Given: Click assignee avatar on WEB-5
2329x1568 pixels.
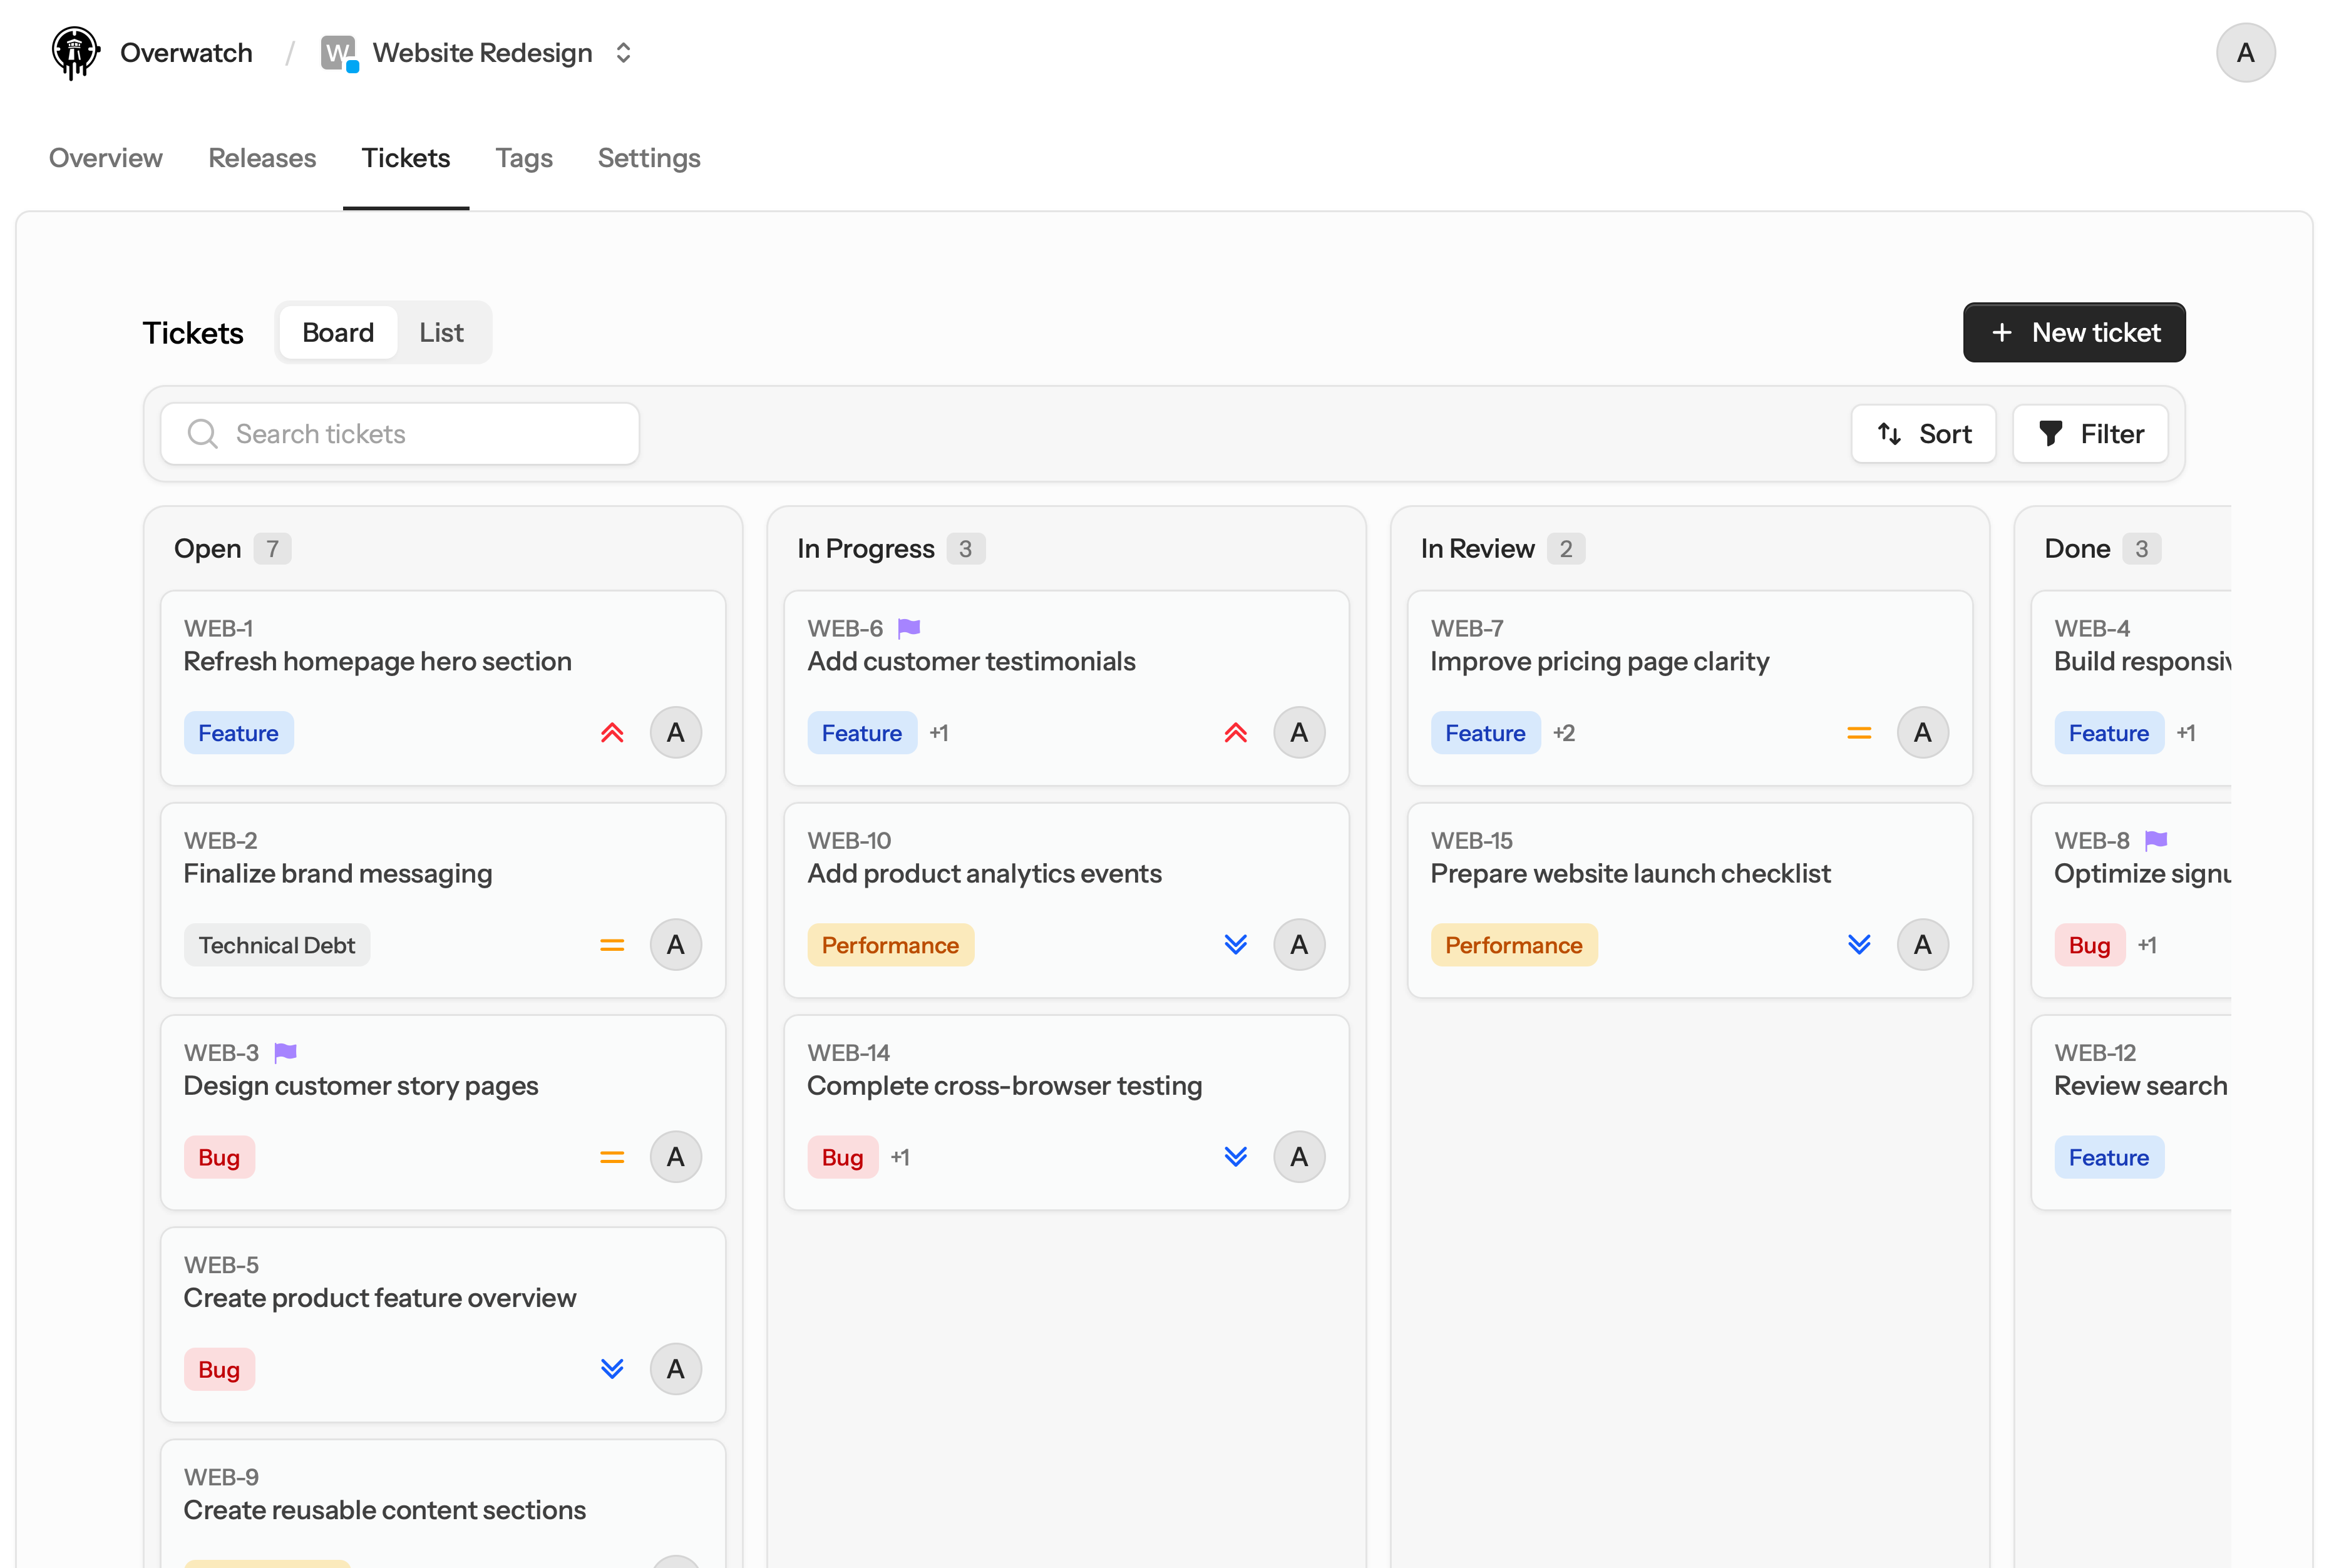Looking at the screenshot, I should pyautogui.click(x=676, y=1369).
